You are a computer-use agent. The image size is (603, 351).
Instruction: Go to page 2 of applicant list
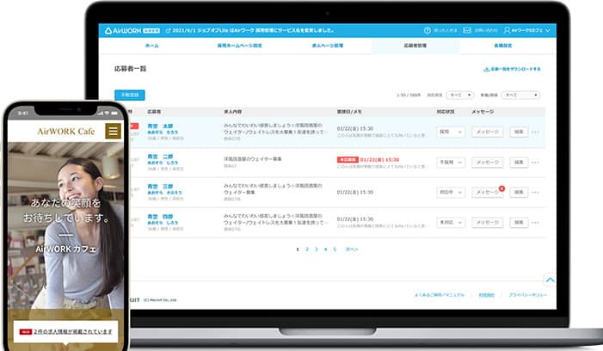[306, 249]
